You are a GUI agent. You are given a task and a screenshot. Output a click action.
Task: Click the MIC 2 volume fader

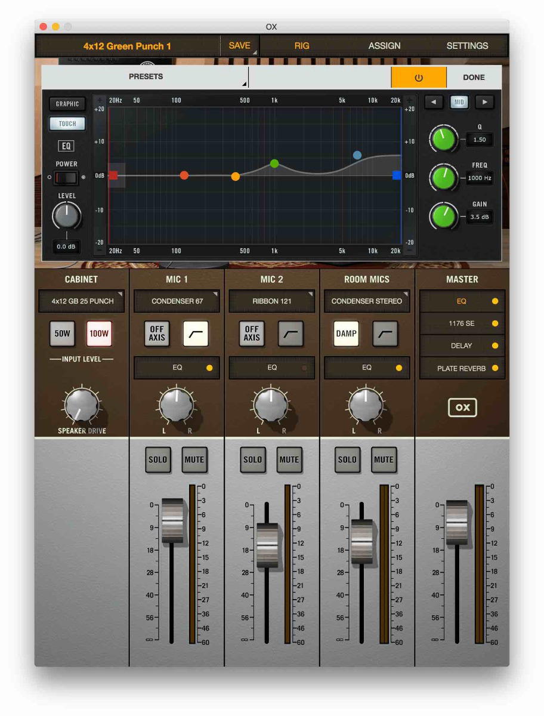pyautogui.click(x=267, y=545)
